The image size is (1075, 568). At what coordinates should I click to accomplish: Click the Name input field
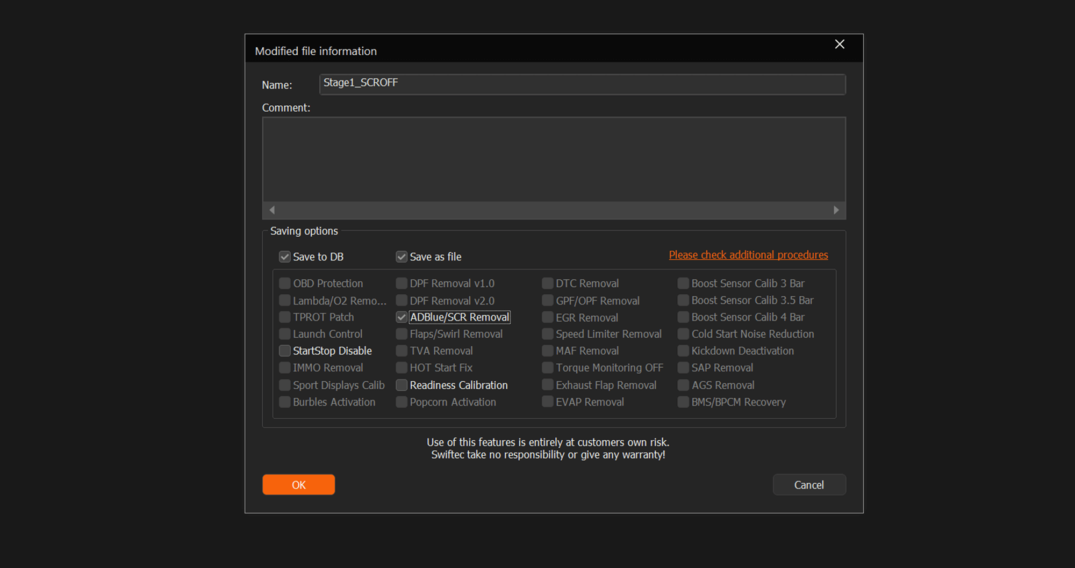point(582,84)
